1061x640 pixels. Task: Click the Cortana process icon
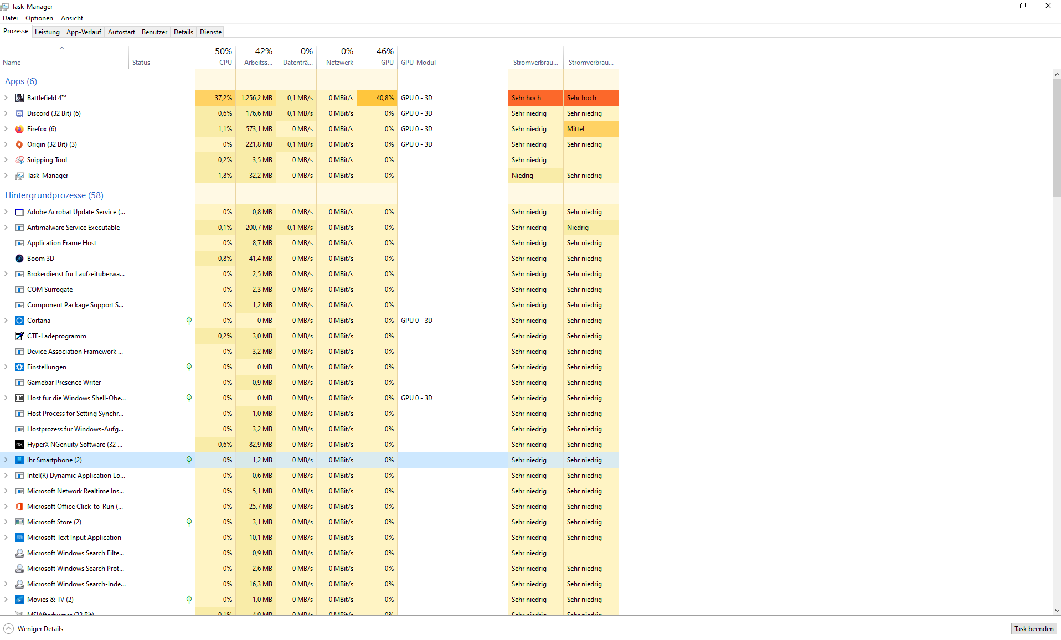(19, 321)
